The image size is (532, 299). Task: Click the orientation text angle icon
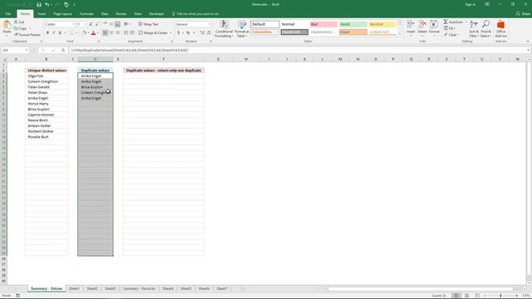point(126,24)
